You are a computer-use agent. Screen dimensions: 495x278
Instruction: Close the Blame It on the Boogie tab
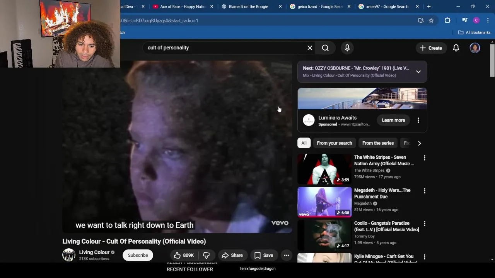280,7
